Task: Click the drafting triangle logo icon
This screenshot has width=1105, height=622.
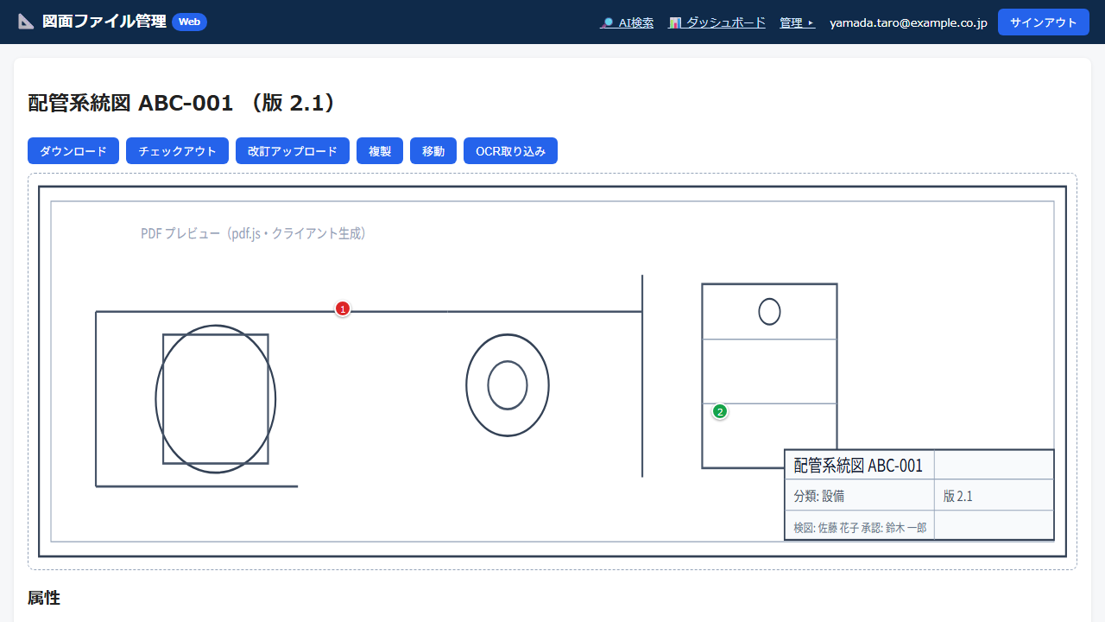Action: click(26, 22)
